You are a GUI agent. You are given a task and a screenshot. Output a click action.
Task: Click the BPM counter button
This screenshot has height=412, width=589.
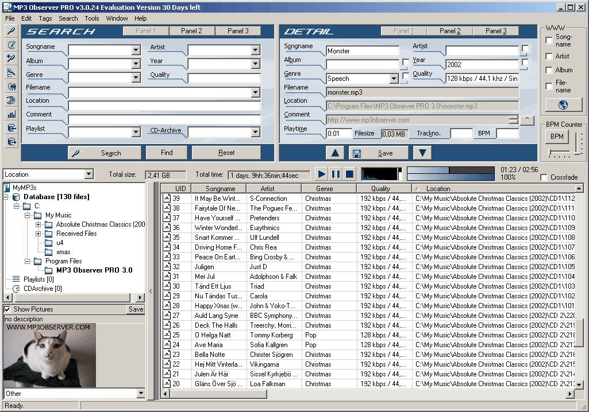point(557,137)
